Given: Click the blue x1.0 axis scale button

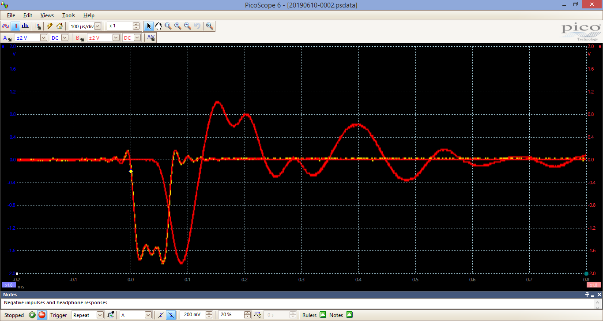Looking at the screenshot, I should tap(8, 285).
